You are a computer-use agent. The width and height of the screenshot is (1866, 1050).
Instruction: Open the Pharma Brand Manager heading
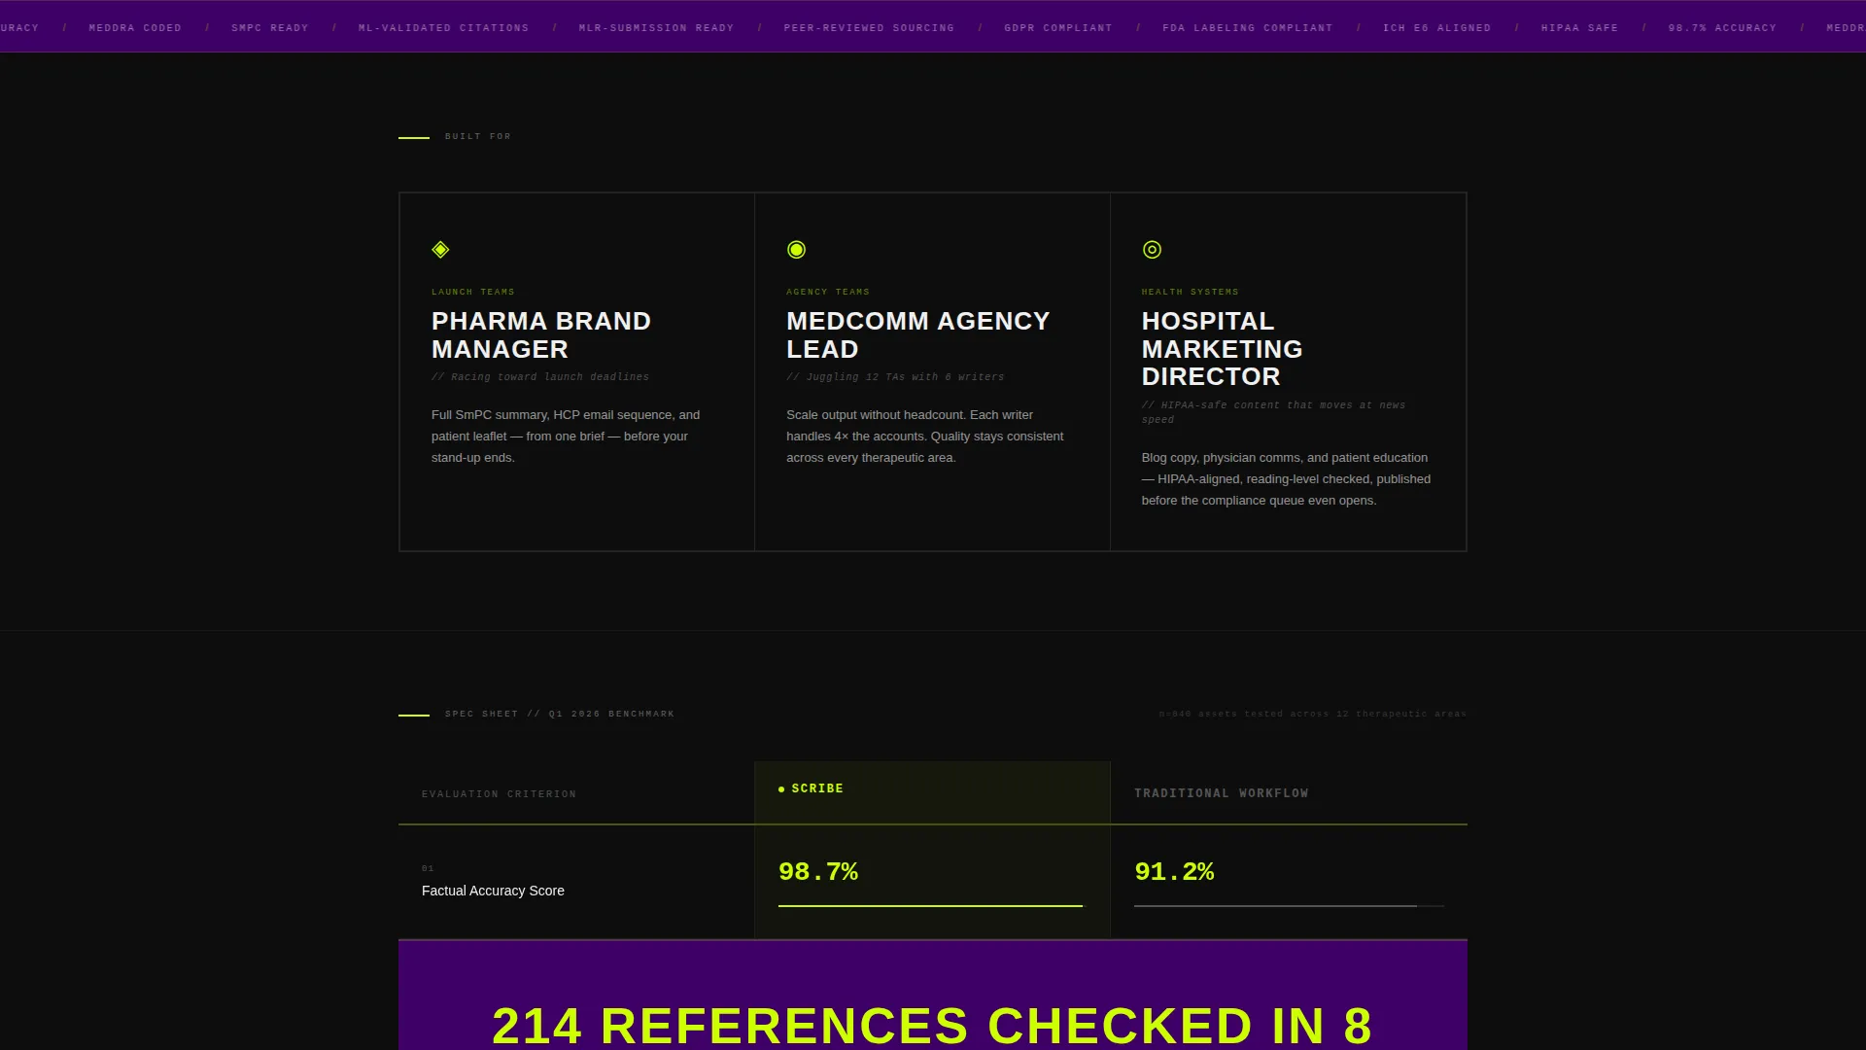pos(541,334)
